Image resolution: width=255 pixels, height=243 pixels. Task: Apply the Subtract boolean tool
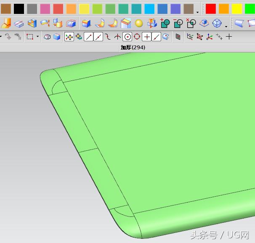tap(178, 23)
